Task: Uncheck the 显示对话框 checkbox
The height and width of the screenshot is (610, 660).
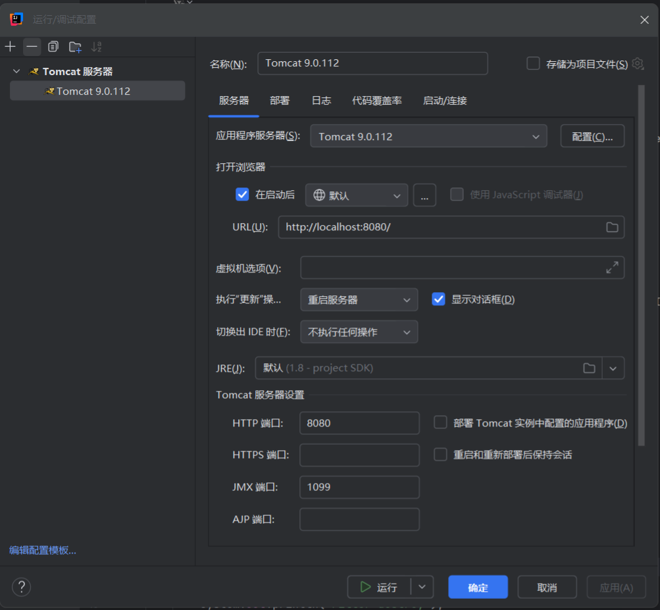Action: [438, 299]
